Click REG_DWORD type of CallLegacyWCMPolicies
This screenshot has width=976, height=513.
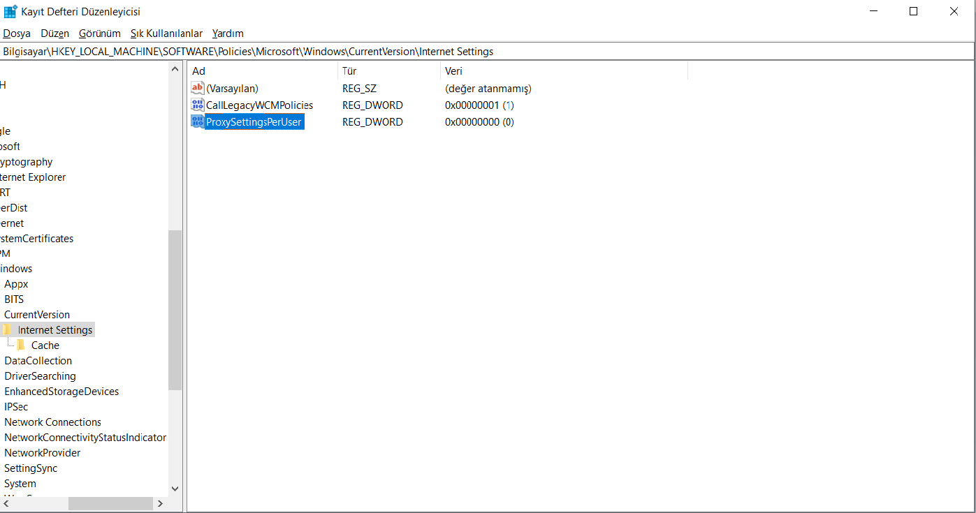pyautogui.click(x=372, y=105)
